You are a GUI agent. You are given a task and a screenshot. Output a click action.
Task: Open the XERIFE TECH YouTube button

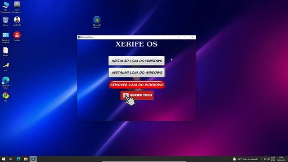pos(137,95)
